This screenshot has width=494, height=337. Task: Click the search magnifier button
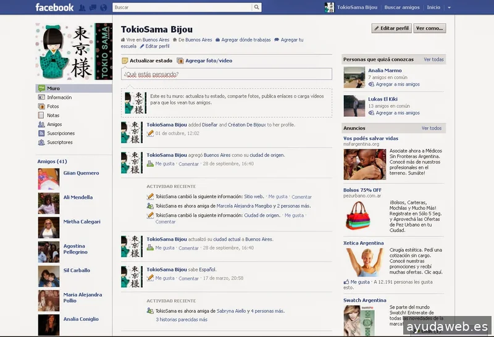pyautogui.click(x=257, y=7)
